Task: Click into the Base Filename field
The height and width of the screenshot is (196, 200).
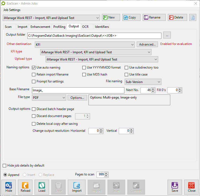Action: point(78,90)
